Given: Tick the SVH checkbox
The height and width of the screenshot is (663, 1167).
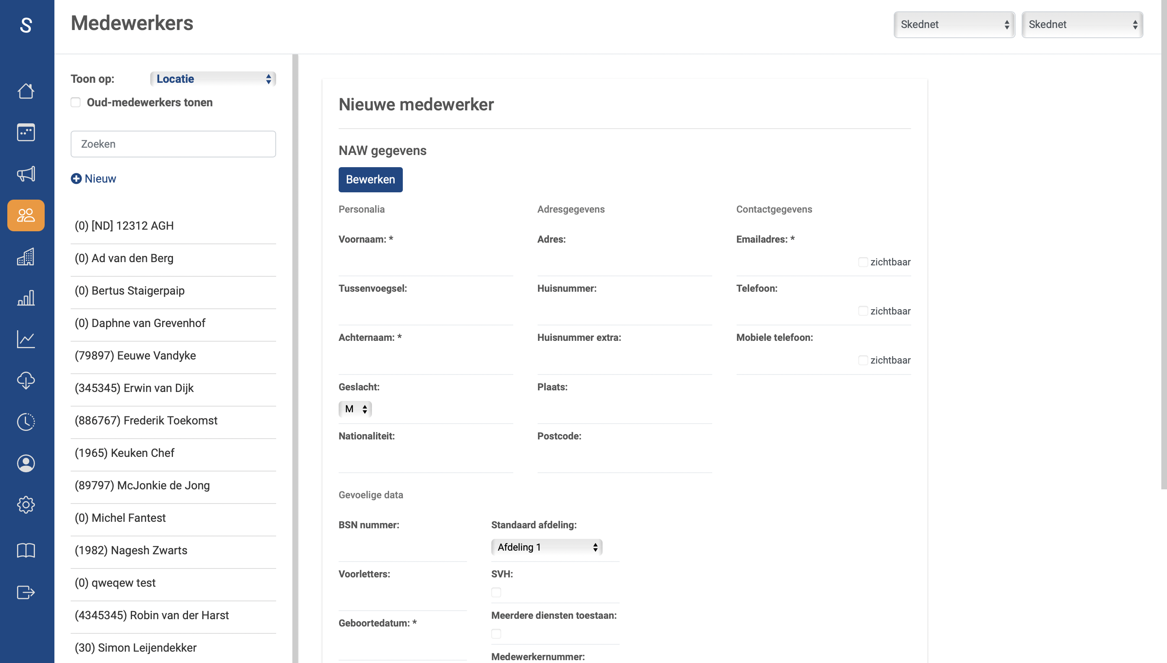Looking at the screenshot, I should point(496,592).
